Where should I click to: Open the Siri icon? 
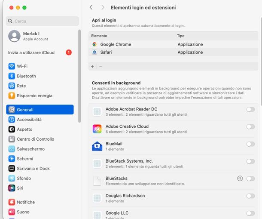(12, 188)
